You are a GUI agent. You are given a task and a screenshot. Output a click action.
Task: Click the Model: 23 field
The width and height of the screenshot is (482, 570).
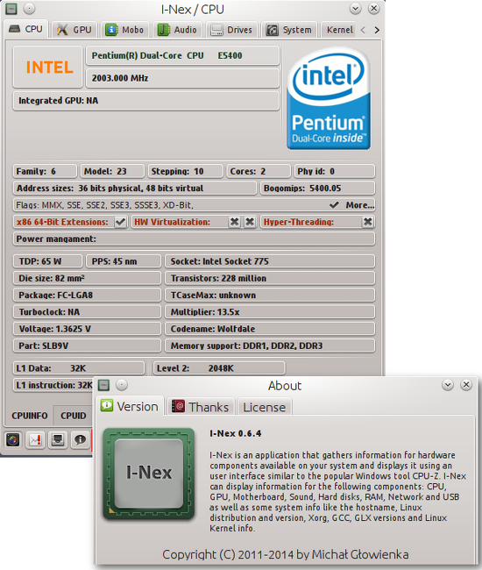click(x=112, y=171)
